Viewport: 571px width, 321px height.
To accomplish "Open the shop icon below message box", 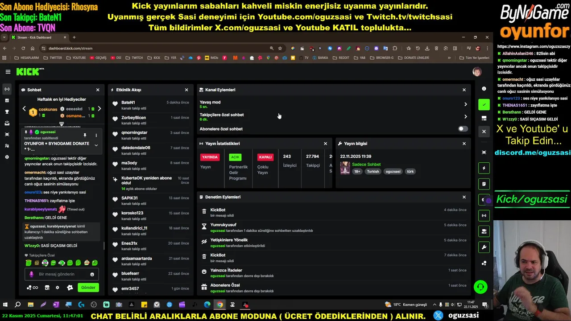I will 47,288.
